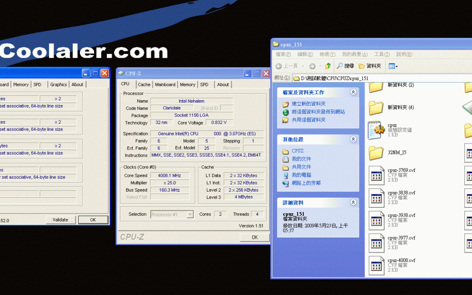The height and width of the screenshot is (295, 472).
Task: Collapse the 其他位置 panel
Action: coord(353,139)
